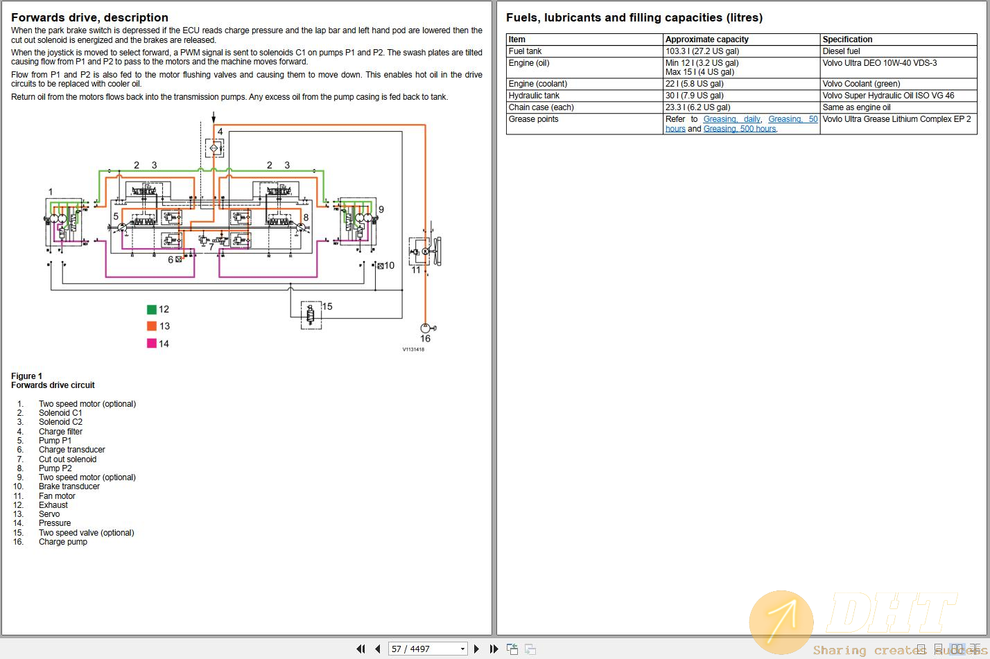
Task: Open the page number dropdown arrow
Action: click(462, 649)
